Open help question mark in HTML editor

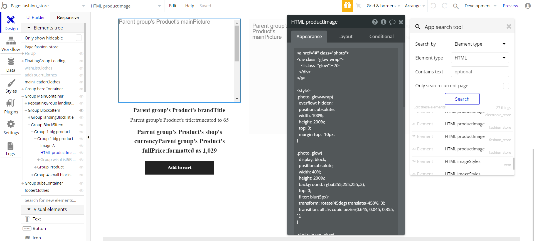(x=375, y=22)
